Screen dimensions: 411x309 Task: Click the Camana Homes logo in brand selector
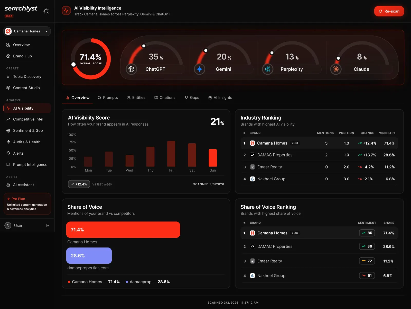coord(8,31)
